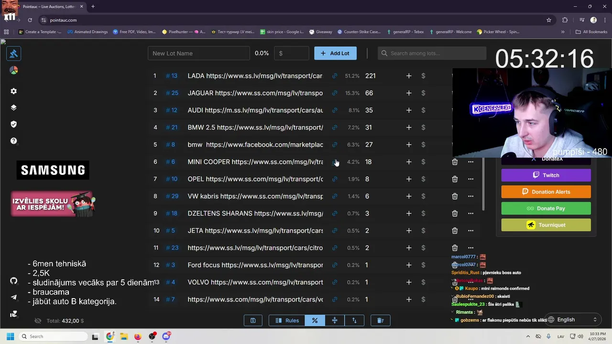Click the shield checkmark icon in sidebar
The width and height of the screenshot is (612, 344).
14,124
